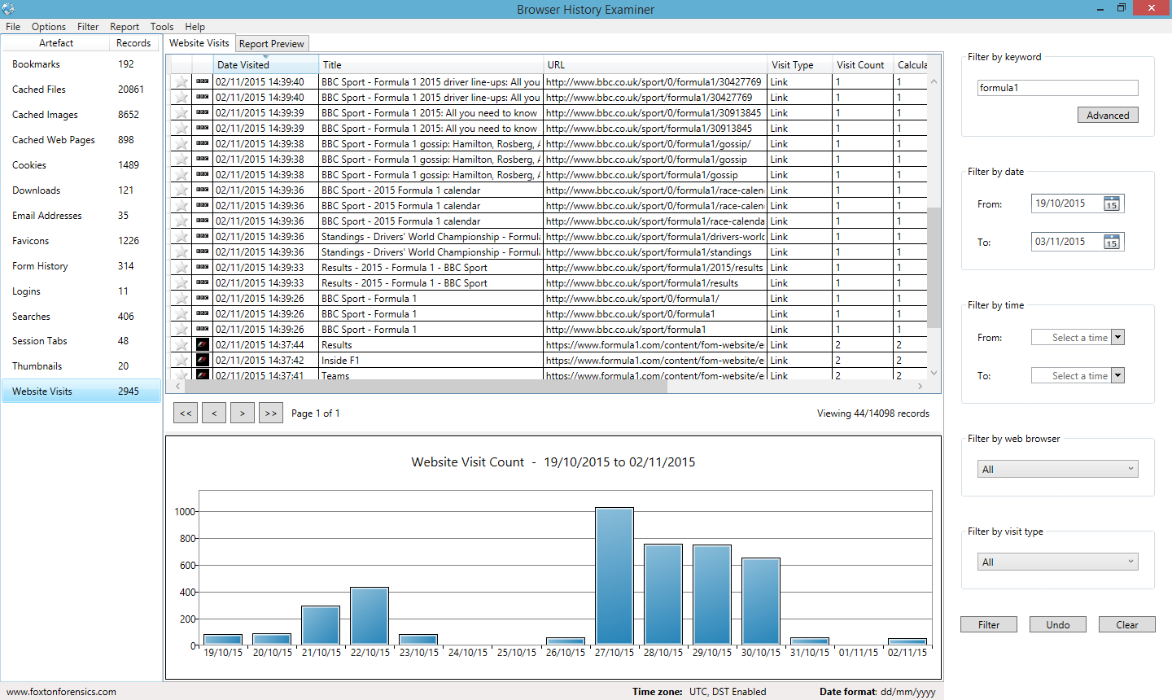Open the To date calendar picker icon

pos(1112,242)
